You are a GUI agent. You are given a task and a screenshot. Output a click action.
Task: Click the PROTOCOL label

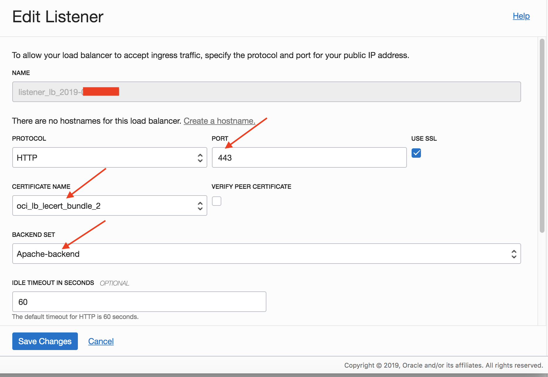coord(29,139)
